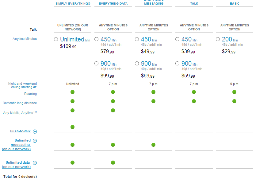Click the Roaming dot under Simply Everything

[x=72, y=92]
